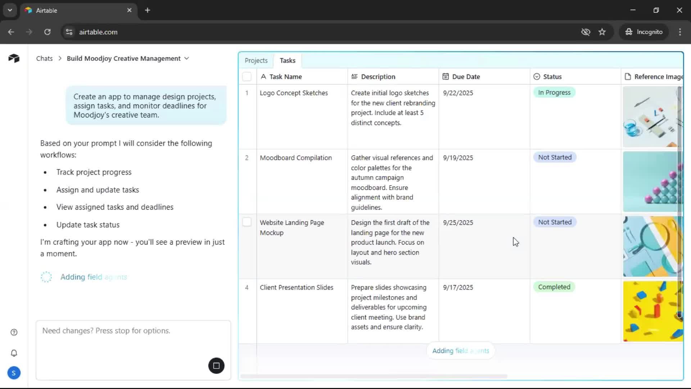
Task: Open the tab search dropdown arrow
Action: pos(10,10)
